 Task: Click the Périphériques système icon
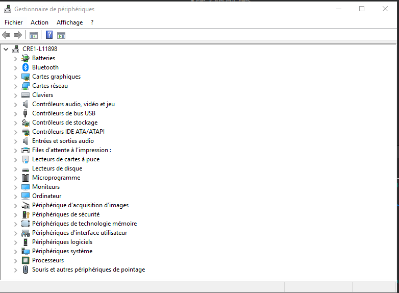26,251
